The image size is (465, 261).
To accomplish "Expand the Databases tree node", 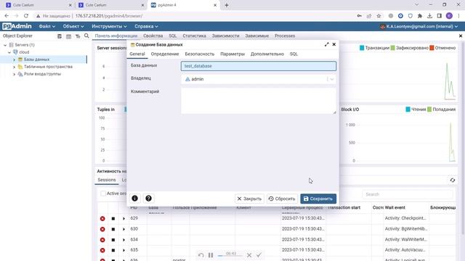I will pos(14,59).
